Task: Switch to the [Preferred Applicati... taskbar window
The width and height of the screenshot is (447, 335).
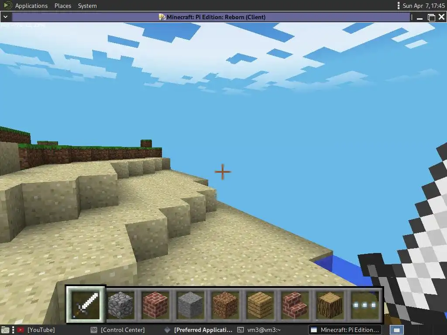Action: (199, 330)
